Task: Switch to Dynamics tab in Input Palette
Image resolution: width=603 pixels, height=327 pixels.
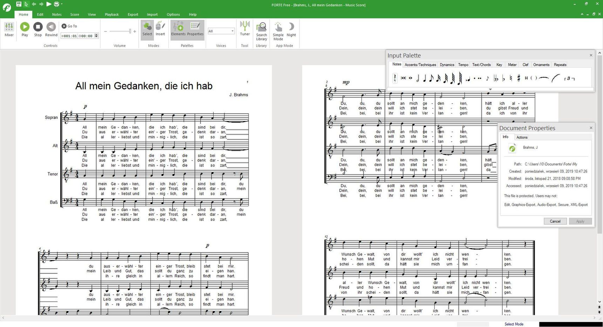Action: [x=447, y=65]
